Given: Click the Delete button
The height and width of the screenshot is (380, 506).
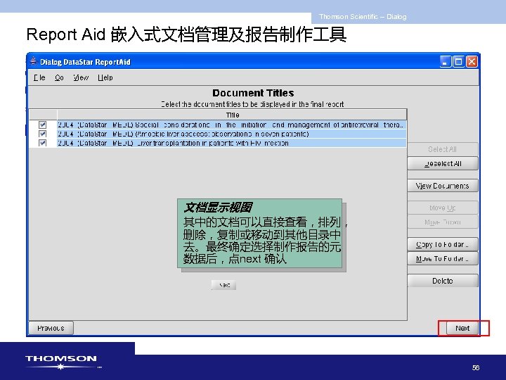Looking at the screenshot, I should (x=443, y=281).
